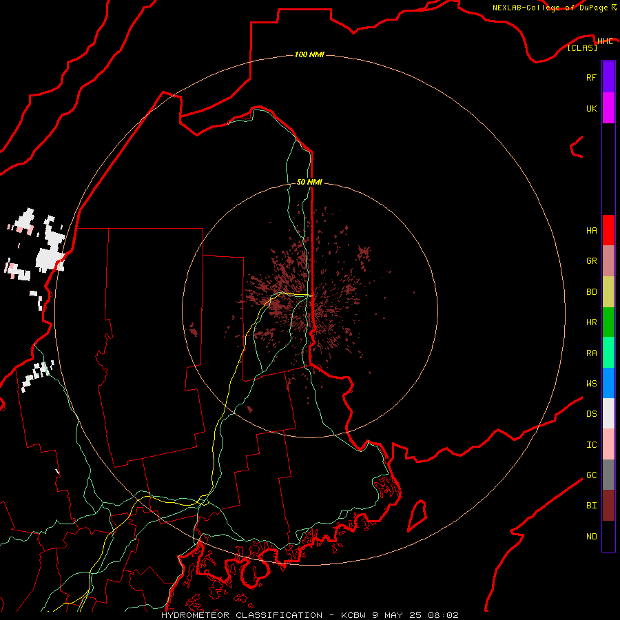Click the GC legend label

point(591,475)
